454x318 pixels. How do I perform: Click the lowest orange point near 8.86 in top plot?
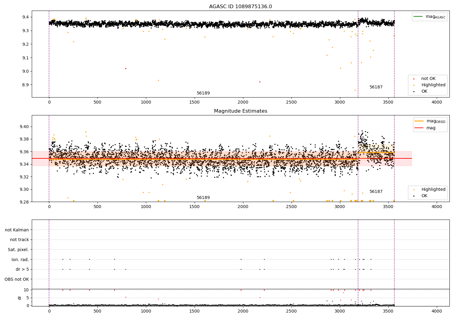click(355, 90)
